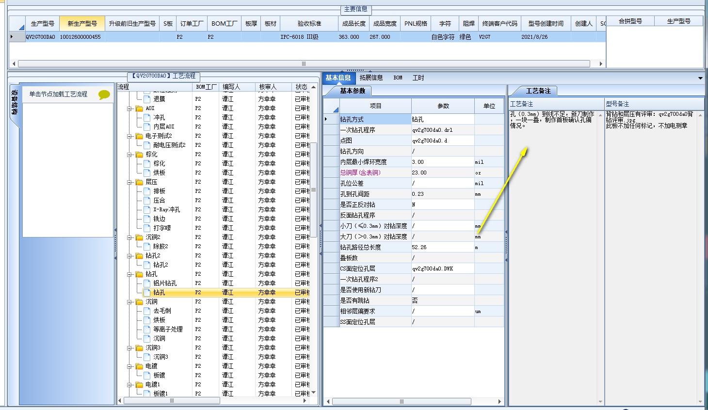Click the folder icon of 电镀
The image size is (708, 410).
tap(140, 366)
